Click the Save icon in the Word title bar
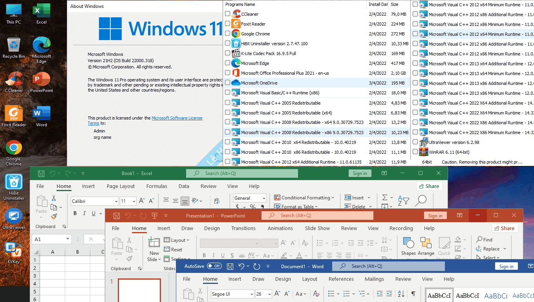The width and height of the screenshot is (534, 302). pyautogui.click(x=230, y=266)
